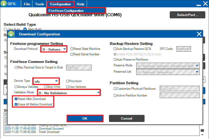
Task: Enable Auto Backup Restore QCN
Action: [115, 49]
